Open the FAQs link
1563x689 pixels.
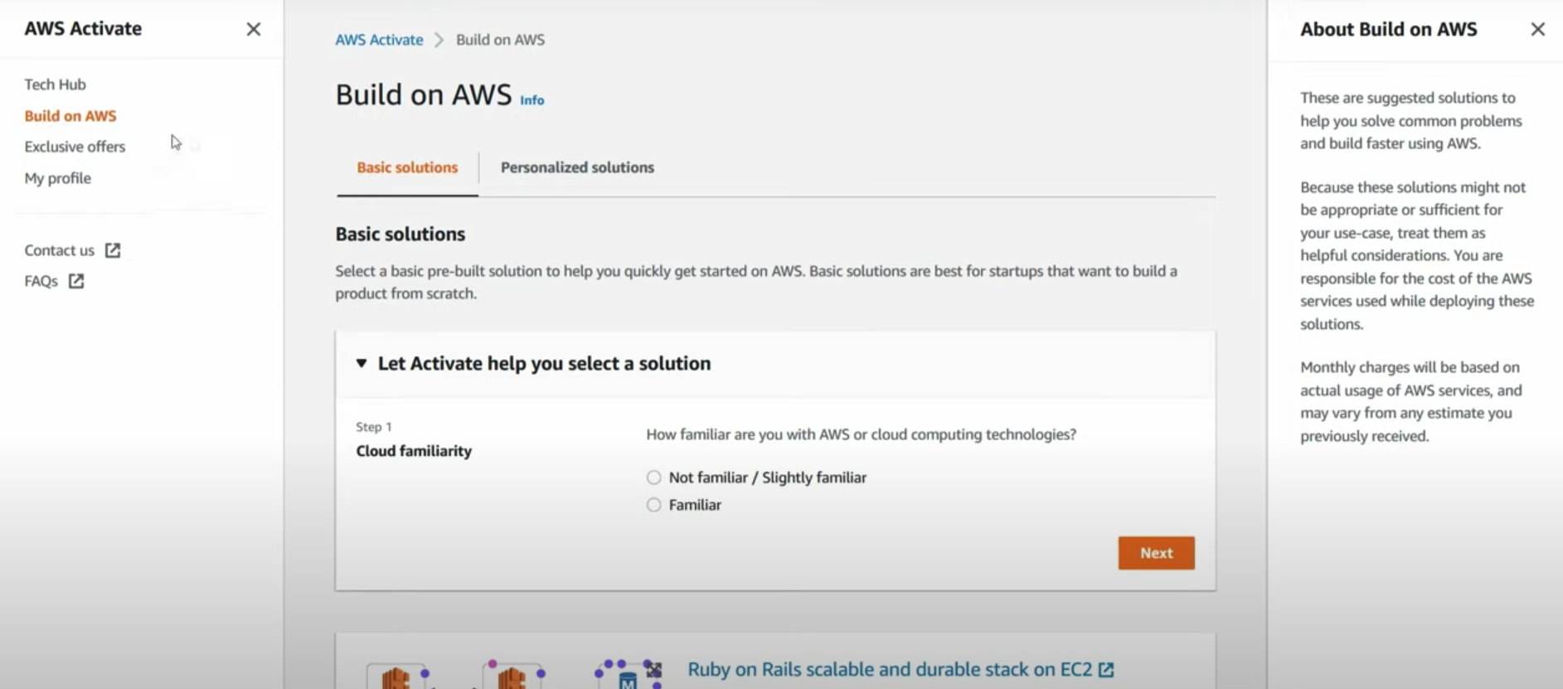click(x=41, y=281)
